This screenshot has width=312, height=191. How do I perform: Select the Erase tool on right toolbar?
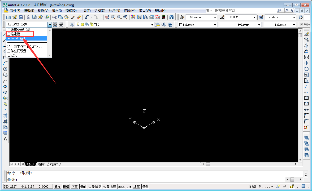tap(306, 34)
